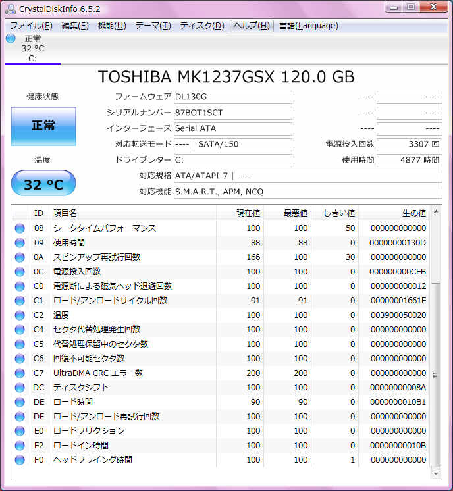The height and width of the screenshot is (491, 453).
Task: Click the 生の値 column header
Action: coord(394,213)
